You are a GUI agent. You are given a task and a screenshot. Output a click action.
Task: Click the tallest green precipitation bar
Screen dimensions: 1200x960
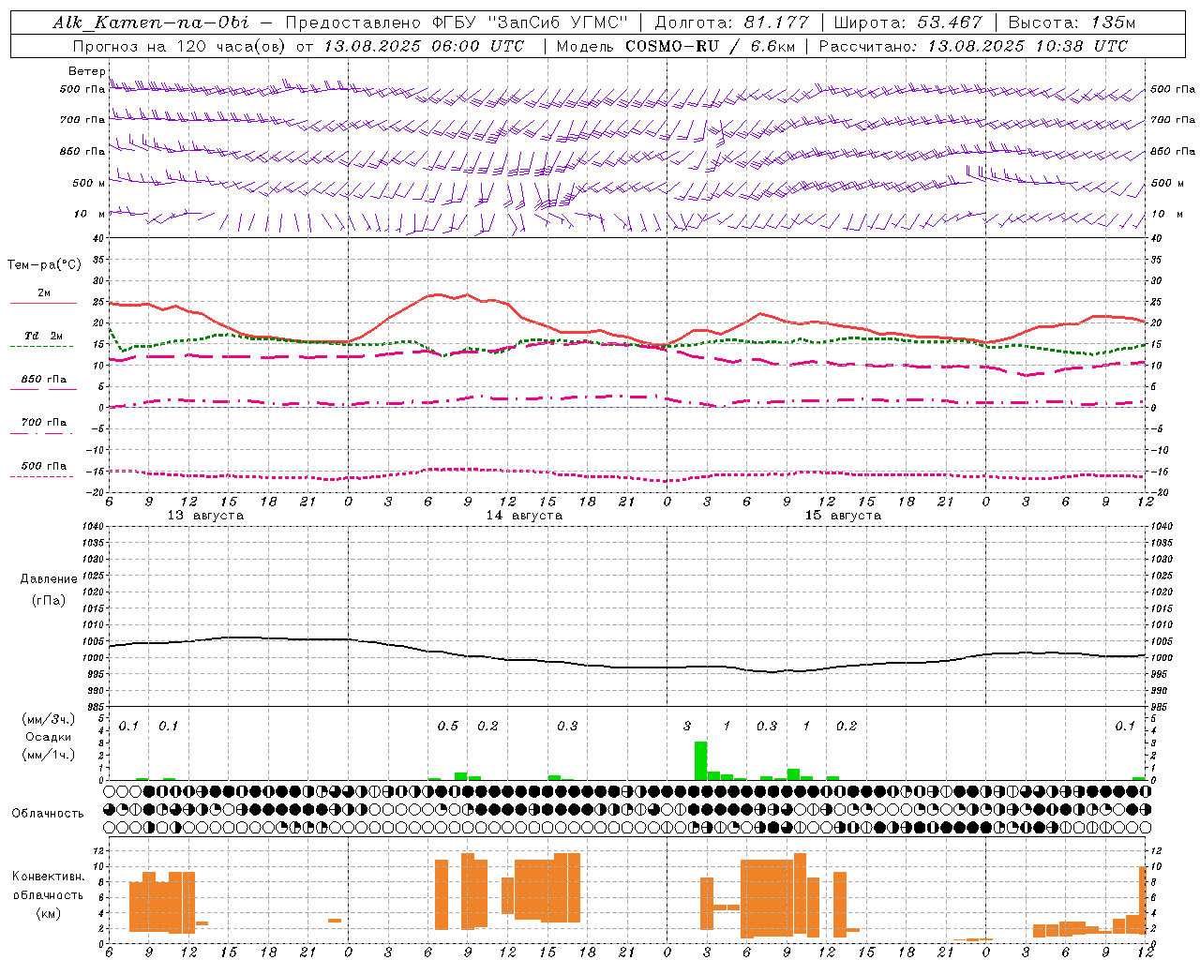(x=700, y=760)
